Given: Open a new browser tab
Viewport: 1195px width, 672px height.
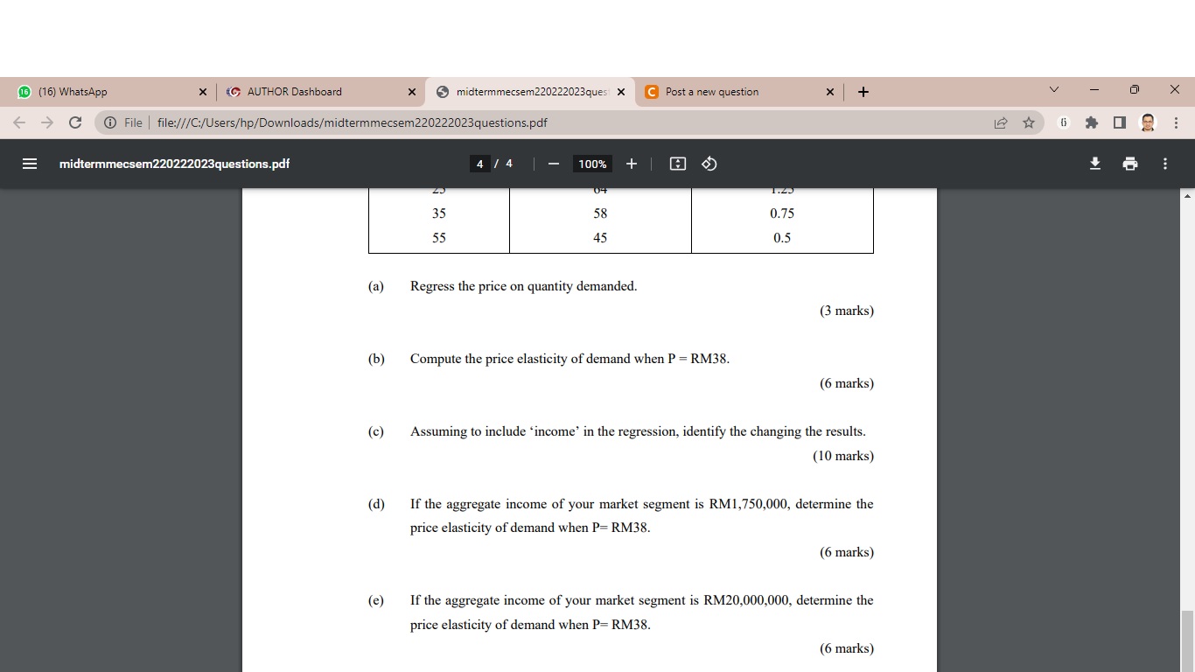Looking at the screenshot, I should [x=863, y=91].
